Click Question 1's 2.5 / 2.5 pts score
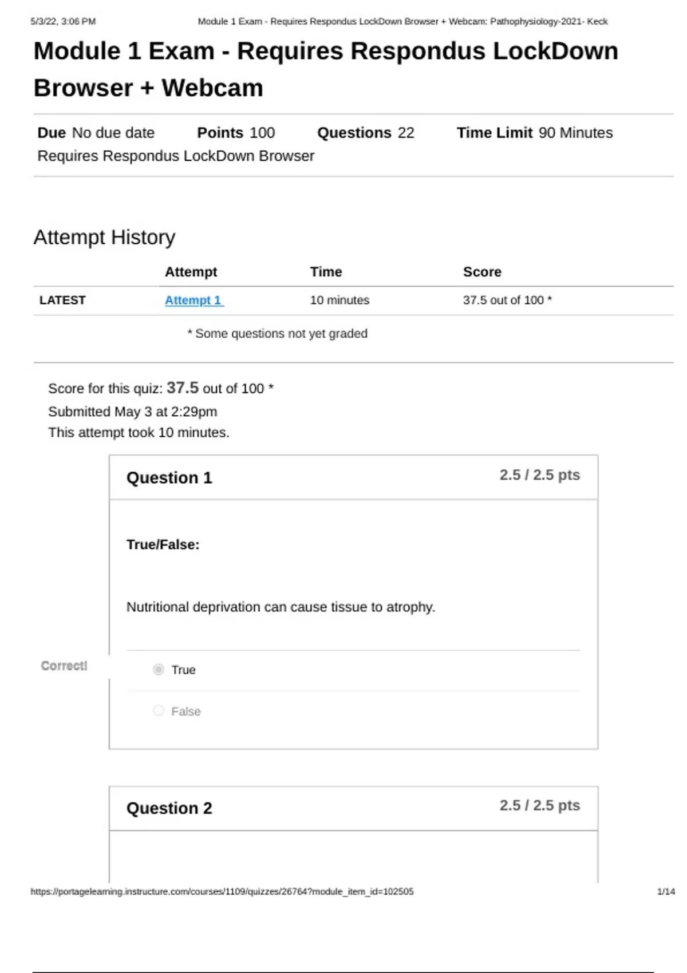 pos(539,475)
